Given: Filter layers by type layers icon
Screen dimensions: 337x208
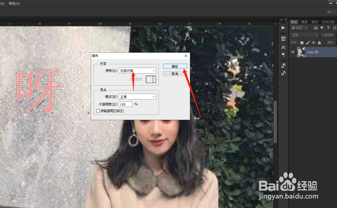Looking at the screenshot, I should (328, 28).
